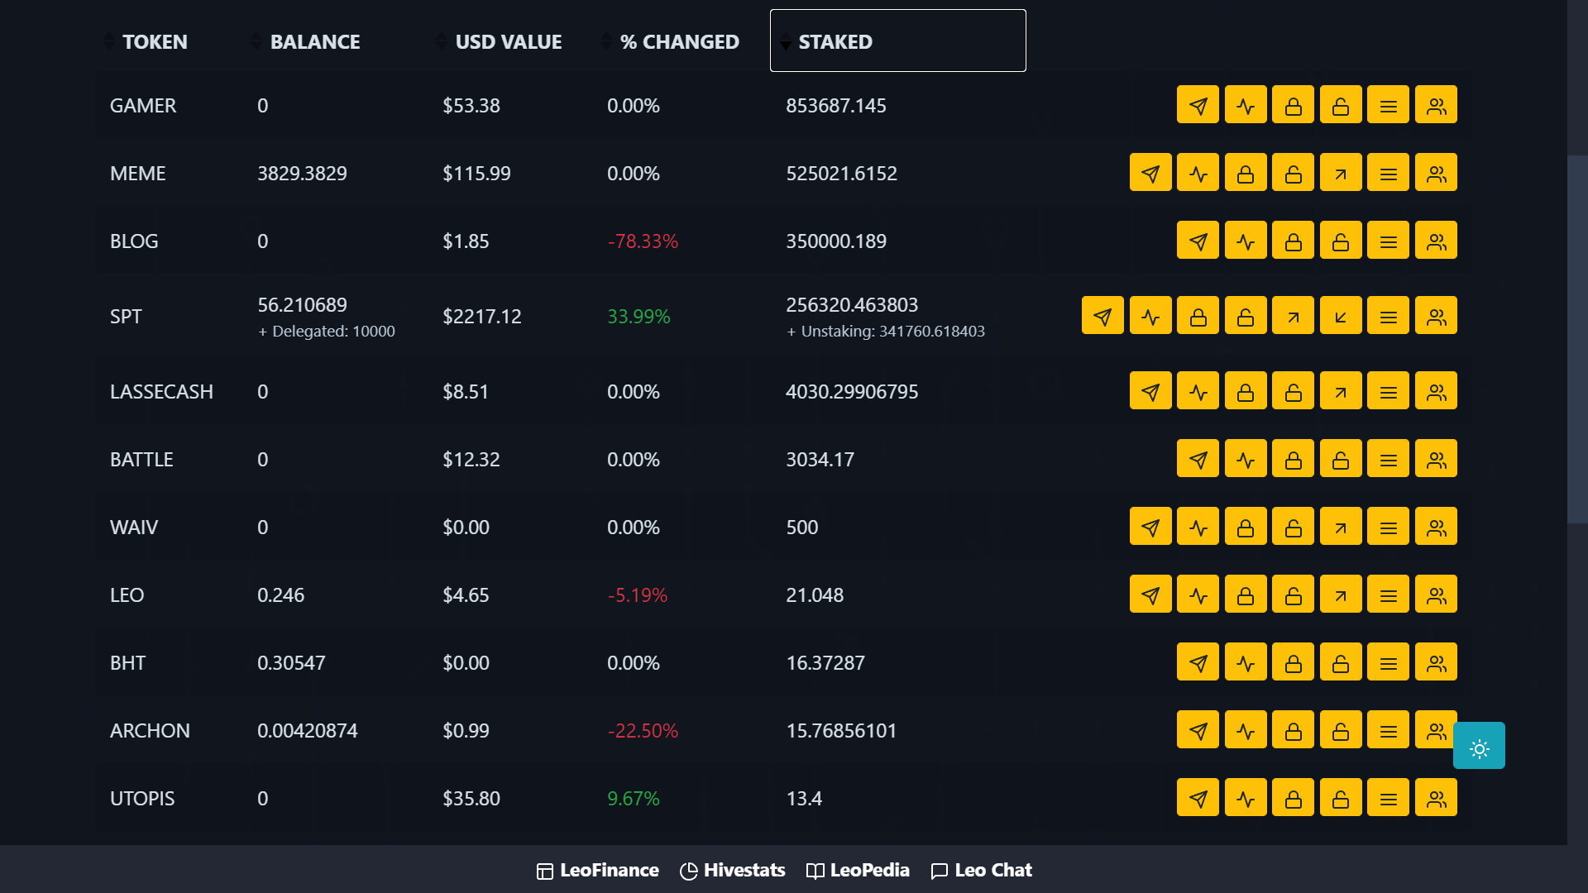Unstake SPT using the open lock icon

click(1246, 316)
